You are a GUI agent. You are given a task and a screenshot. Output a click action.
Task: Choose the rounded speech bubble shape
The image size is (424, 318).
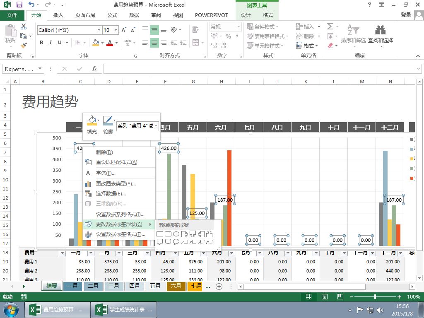pos(168,242)
